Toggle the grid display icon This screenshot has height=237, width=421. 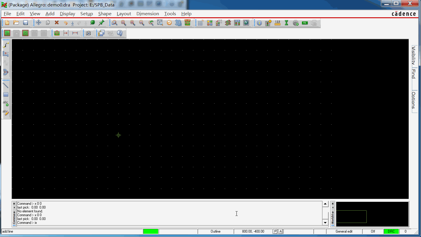click(200, 23)
